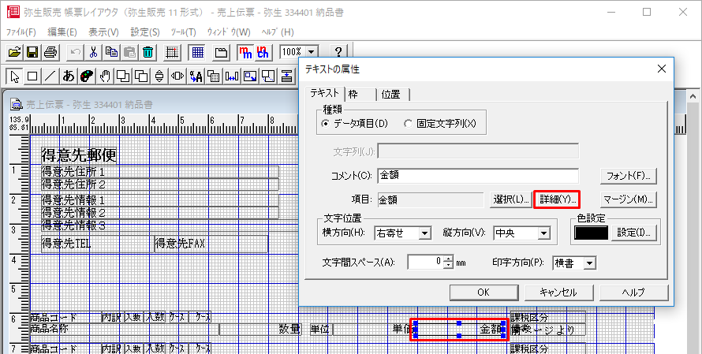Click the bring to front icon
Viewport: 702px width, 354px height.
tap(123, 76)
